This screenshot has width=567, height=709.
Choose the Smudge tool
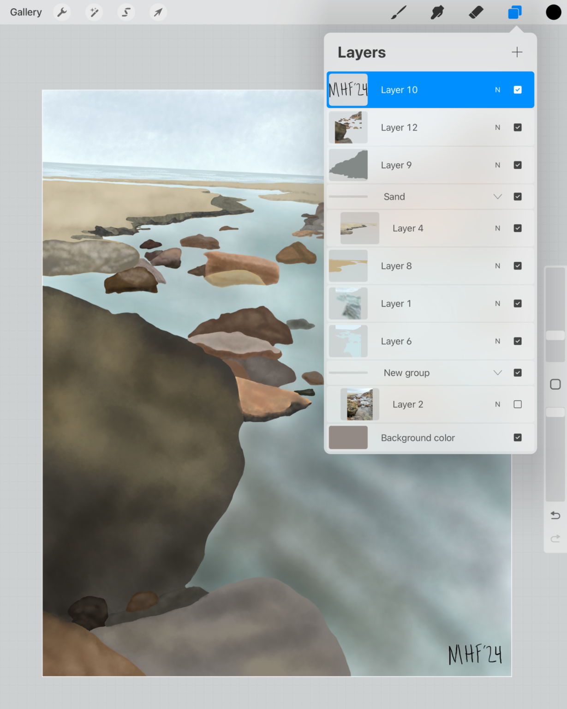[437, 12]
